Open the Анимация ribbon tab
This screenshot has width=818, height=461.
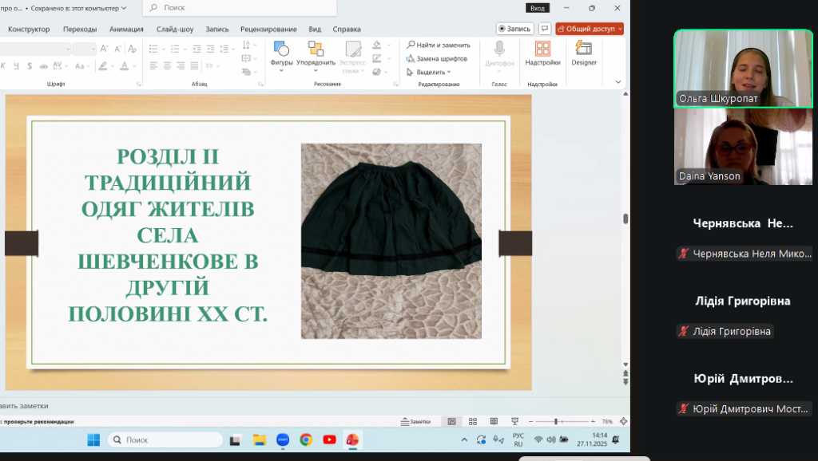pos(126,29)
